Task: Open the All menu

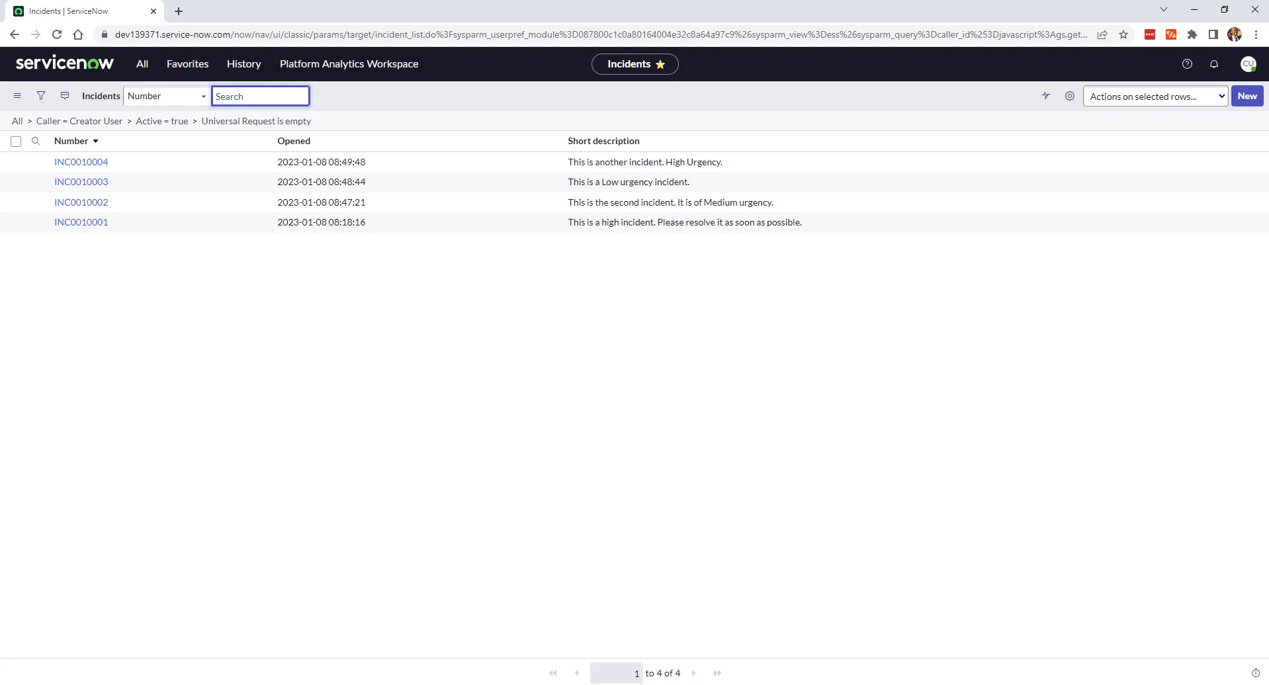Action: [142, 63]
